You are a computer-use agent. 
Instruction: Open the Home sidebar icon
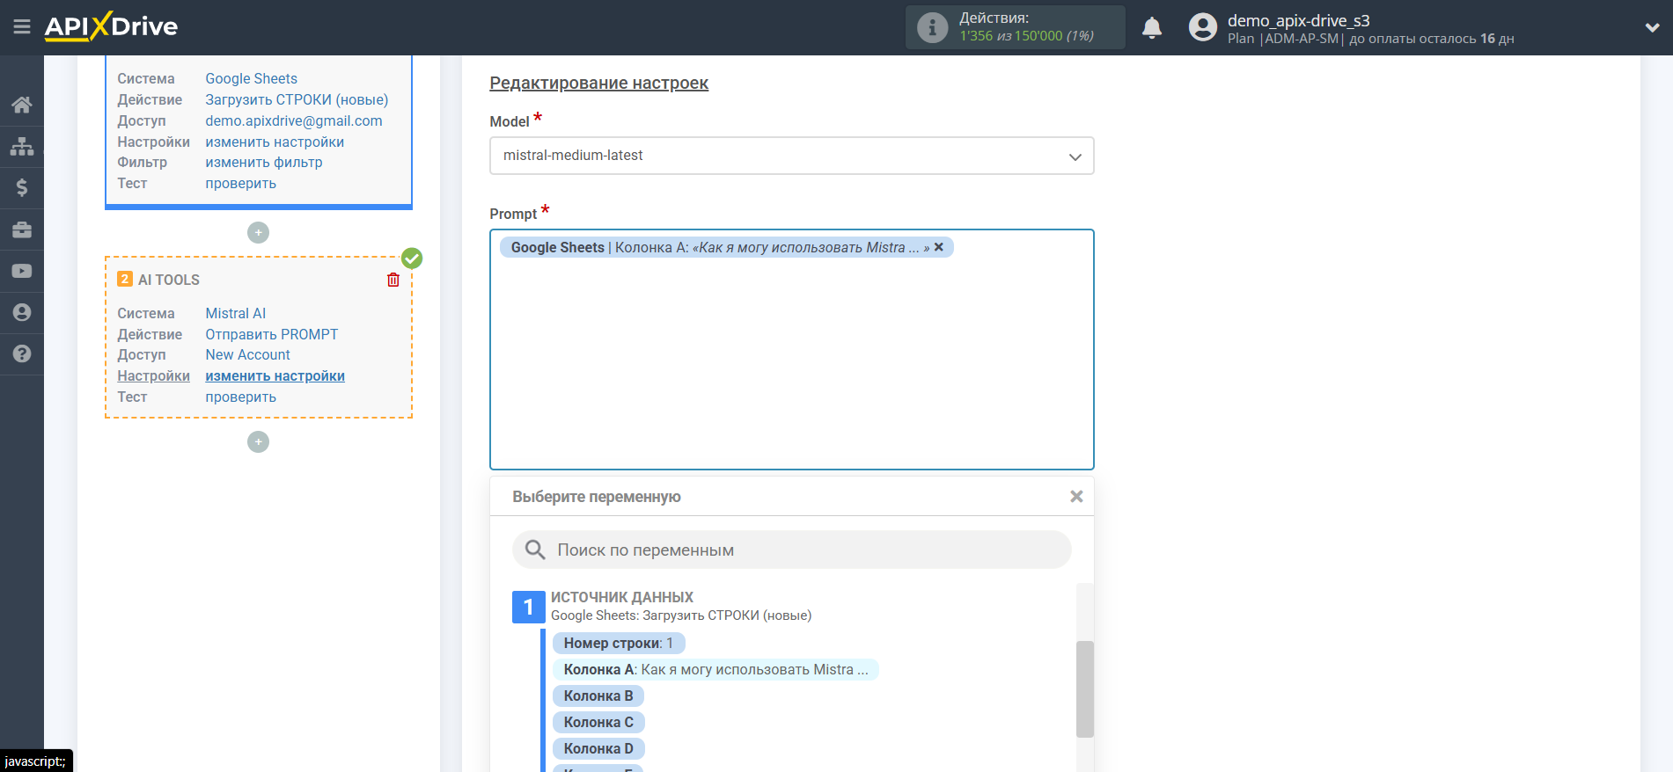[22, 105]
